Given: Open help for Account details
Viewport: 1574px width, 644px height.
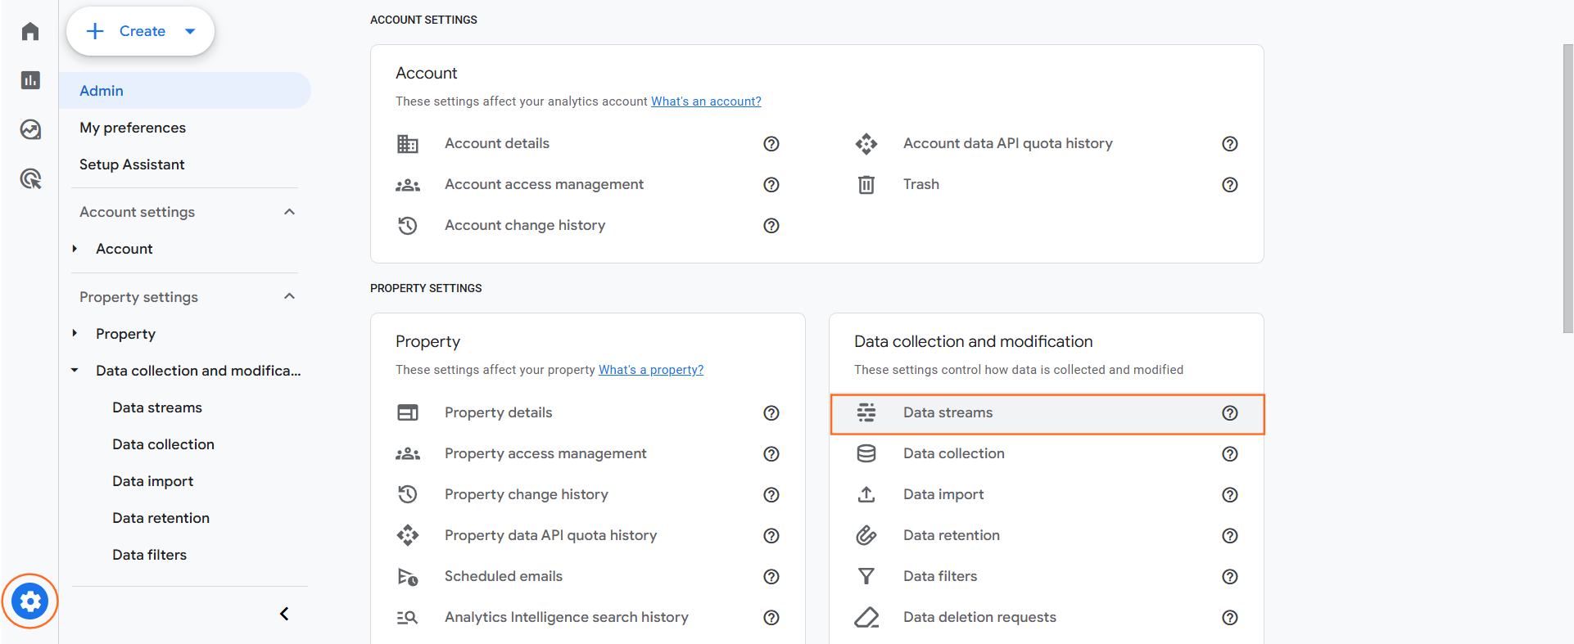Looking at the screenshot, I should tap(771, 144).
